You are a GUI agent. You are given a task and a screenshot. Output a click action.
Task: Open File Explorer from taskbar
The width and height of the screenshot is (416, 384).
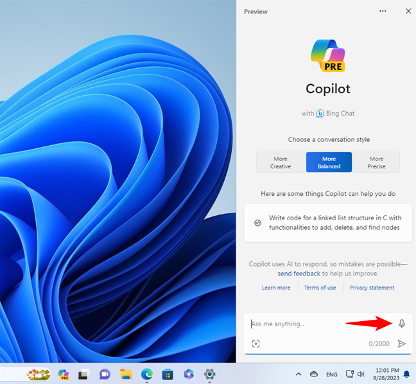click(x=126, y=374)
